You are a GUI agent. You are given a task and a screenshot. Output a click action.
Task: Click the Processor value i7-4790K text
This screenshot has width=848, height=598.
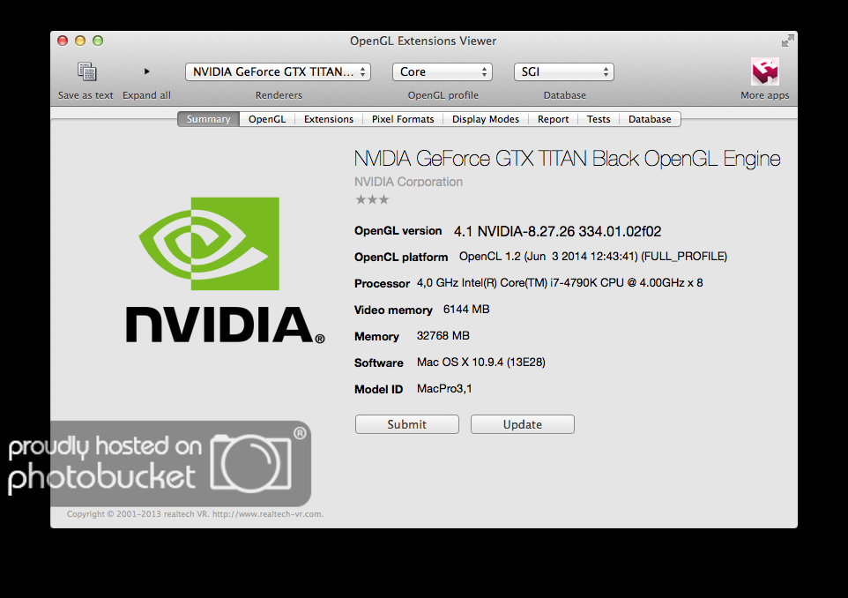[560, 283]
